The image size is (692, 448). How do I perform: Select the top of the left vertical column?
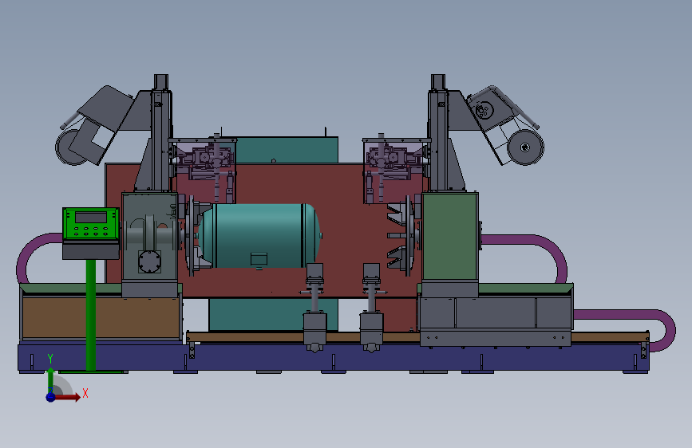tap(161, 81)
